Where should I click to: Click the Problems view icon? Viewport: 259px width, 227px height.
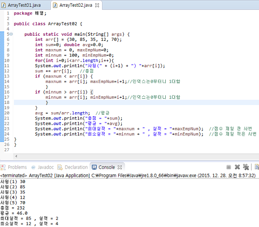click(x=3, y=167)
